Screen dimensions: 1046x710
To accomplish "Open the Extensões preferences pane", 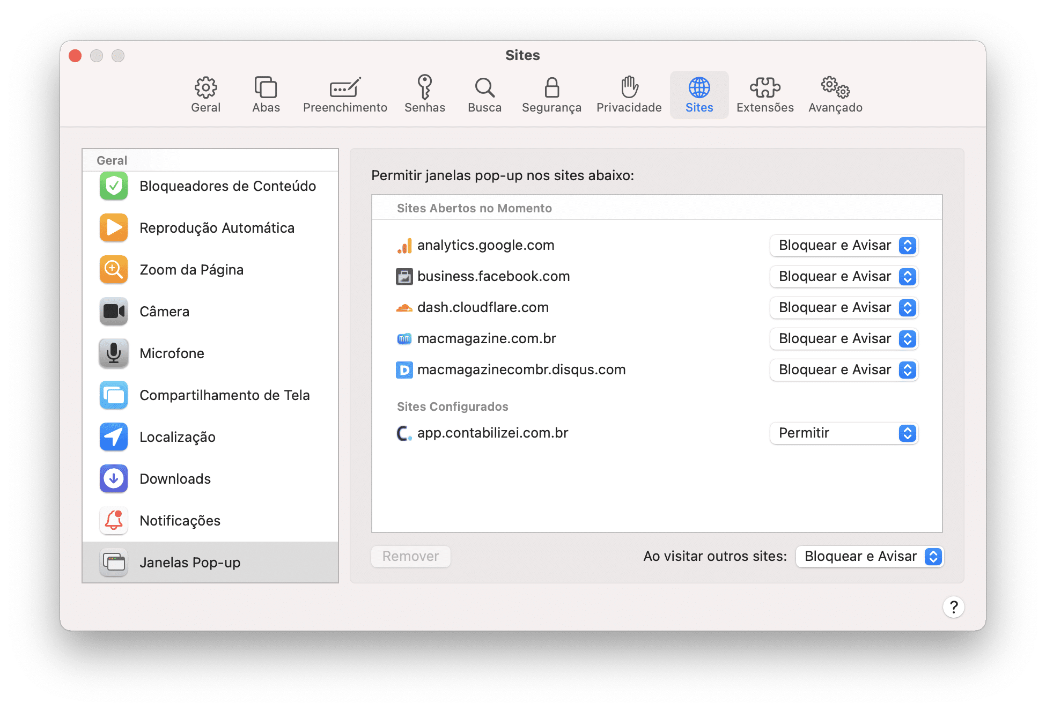I will pos(765,94).
